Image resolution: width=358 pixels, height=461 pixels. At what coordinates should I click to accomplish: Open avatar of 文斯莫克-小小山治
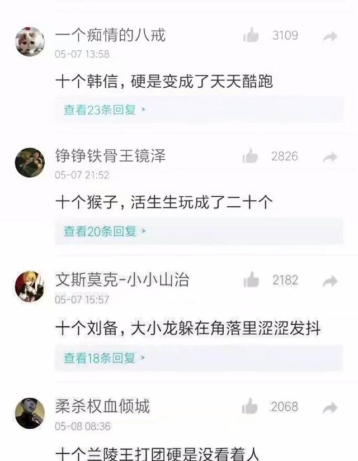point(30,286)
